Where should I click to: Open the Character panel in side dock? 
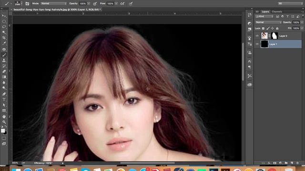250,61
